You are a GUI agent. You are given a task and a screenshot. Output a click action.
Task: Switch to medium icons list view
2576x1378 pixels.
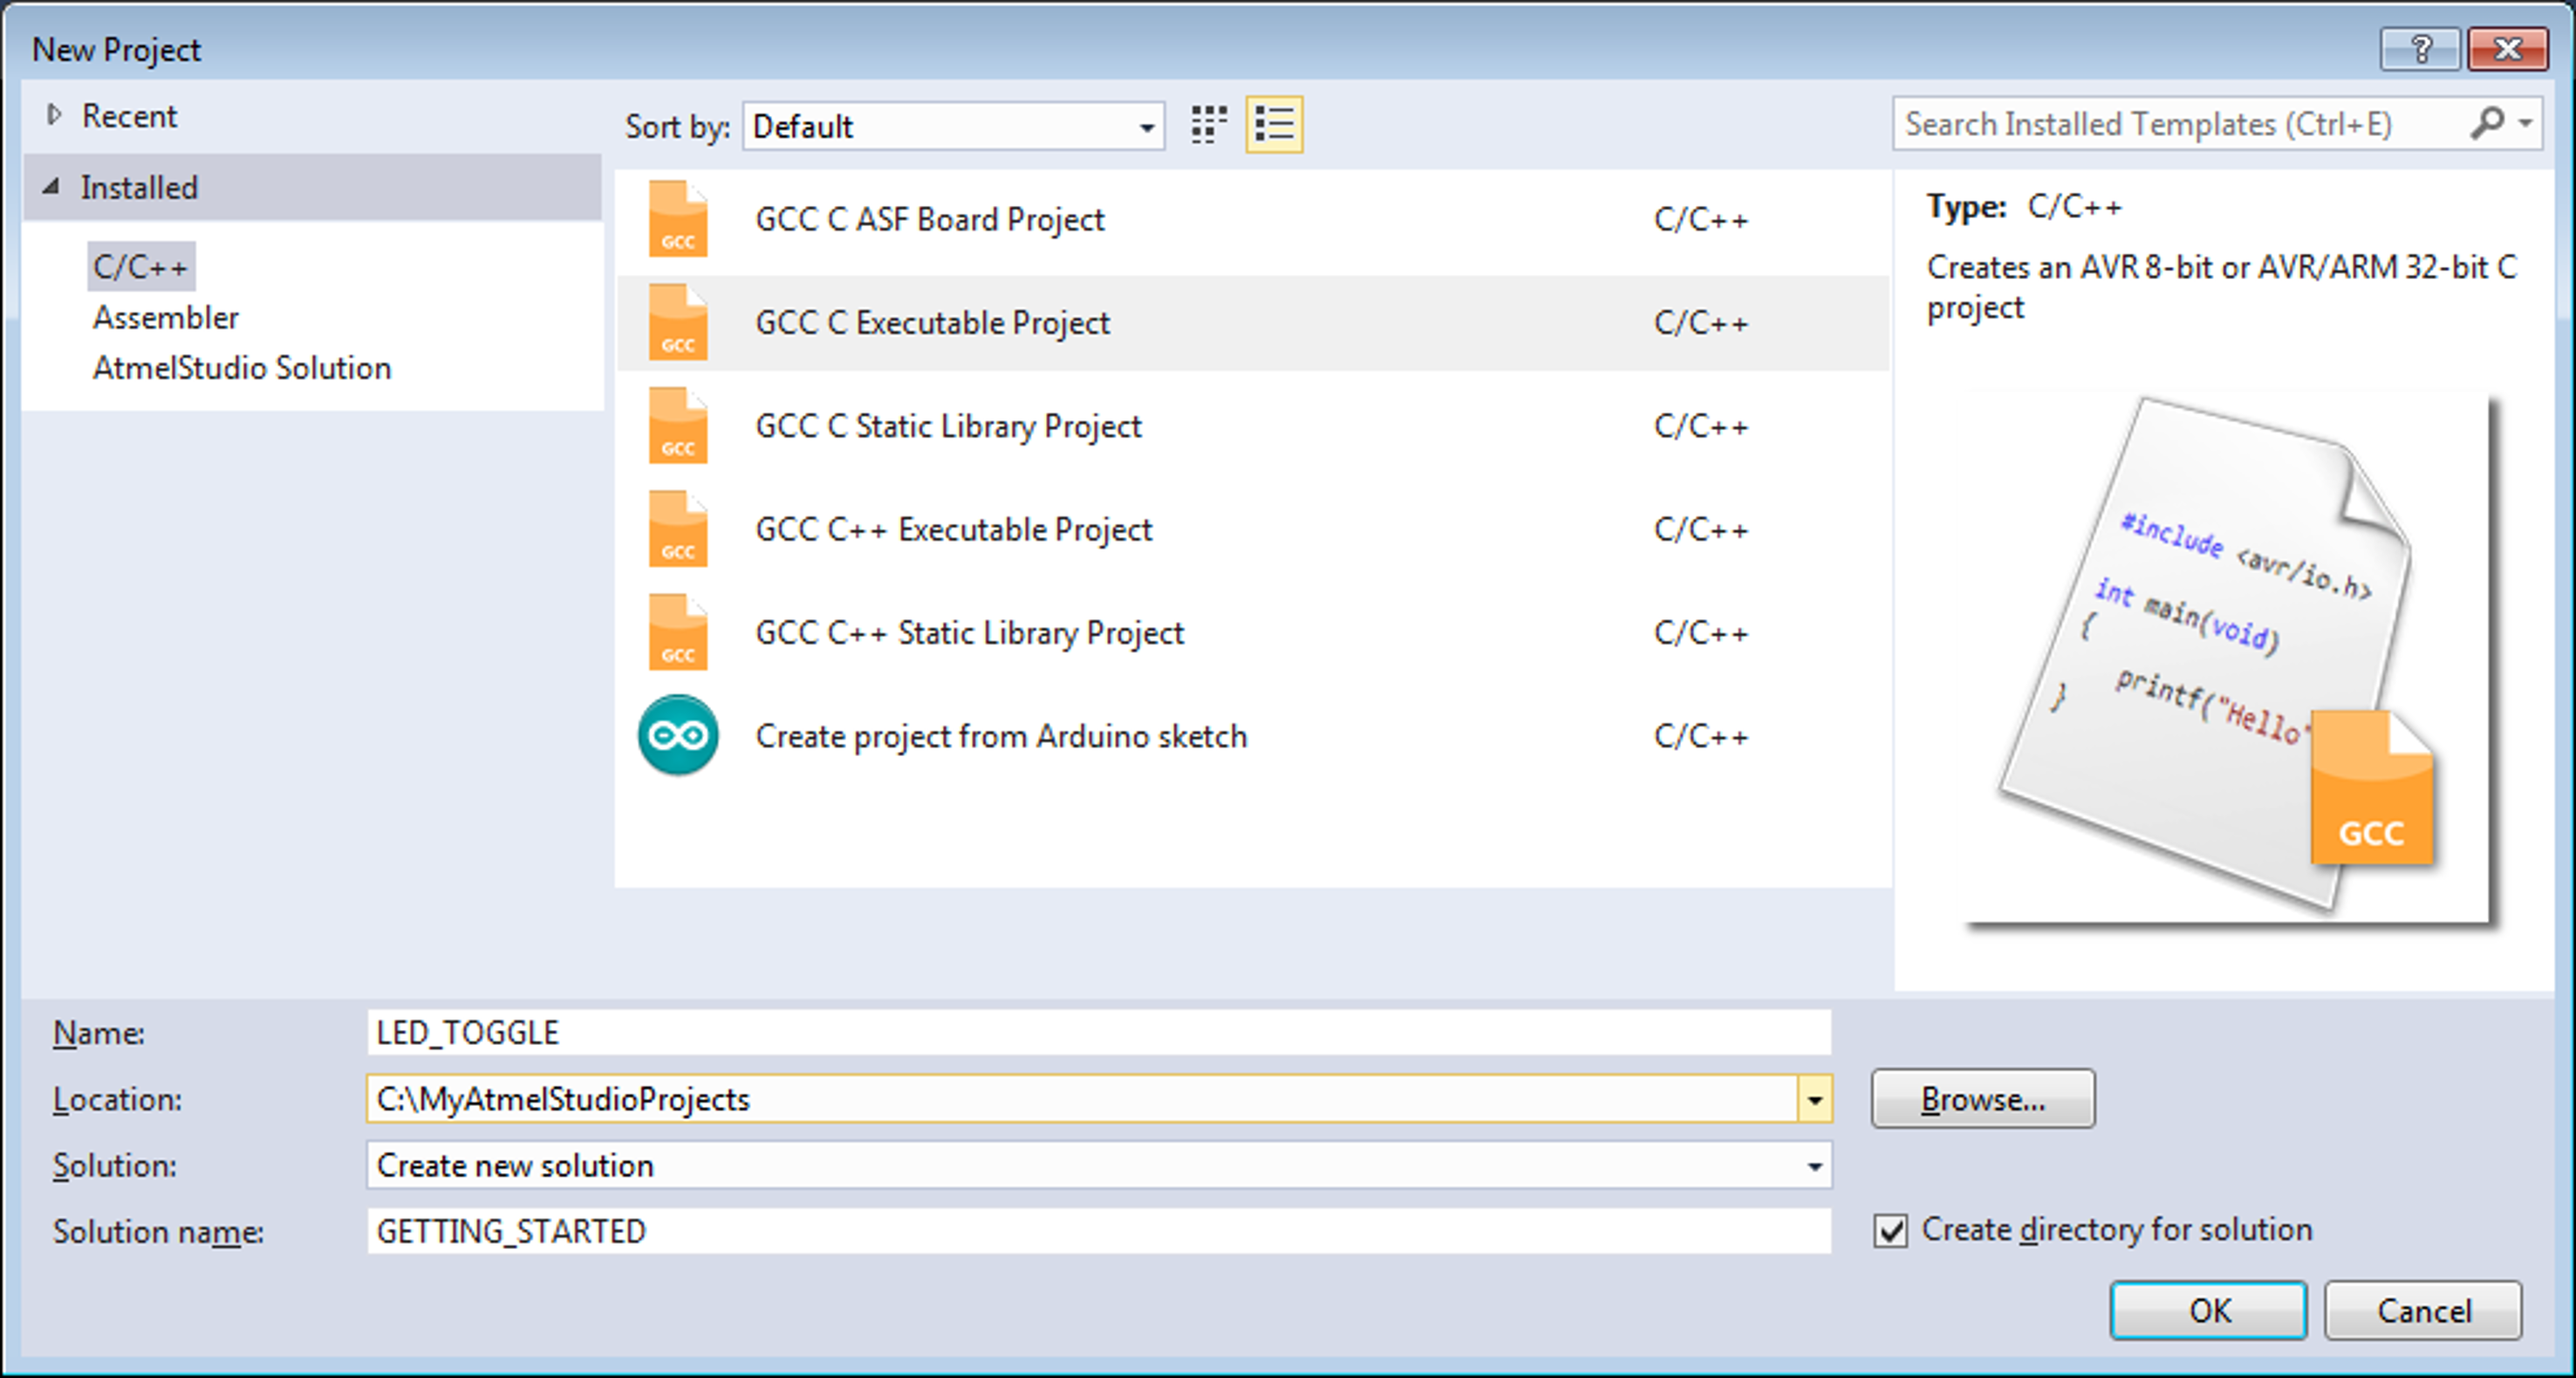(1274, 125)
